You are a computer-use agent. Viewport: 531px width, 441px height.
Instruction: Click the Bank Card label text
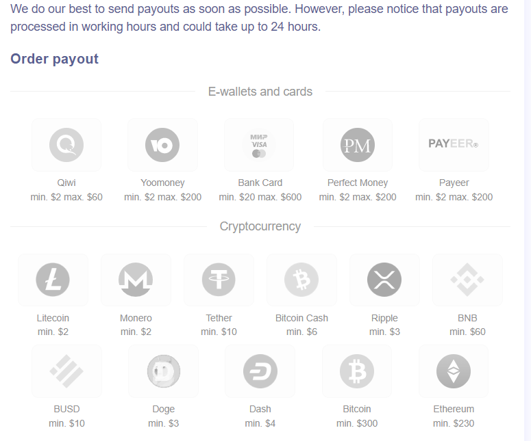[260, 183]
